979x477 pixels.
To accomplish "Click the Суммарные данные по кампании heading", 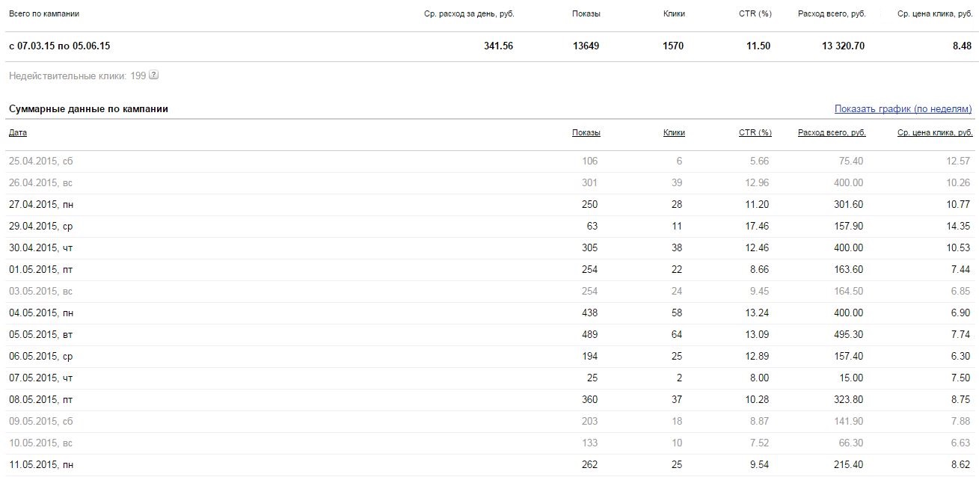I will tap(88, 109).
